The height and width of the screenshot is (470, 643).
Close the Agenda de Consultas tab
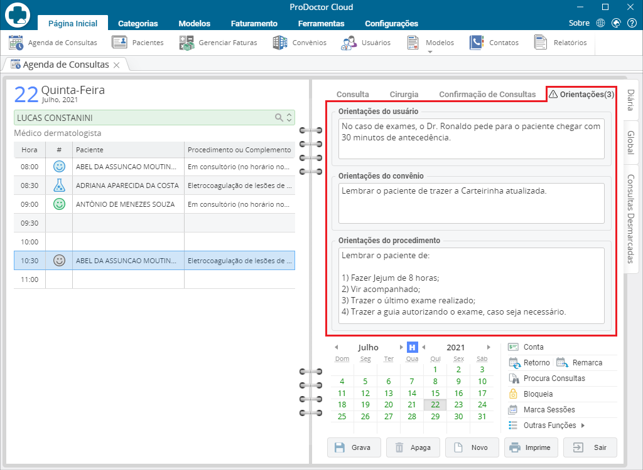tap(116, 65)
